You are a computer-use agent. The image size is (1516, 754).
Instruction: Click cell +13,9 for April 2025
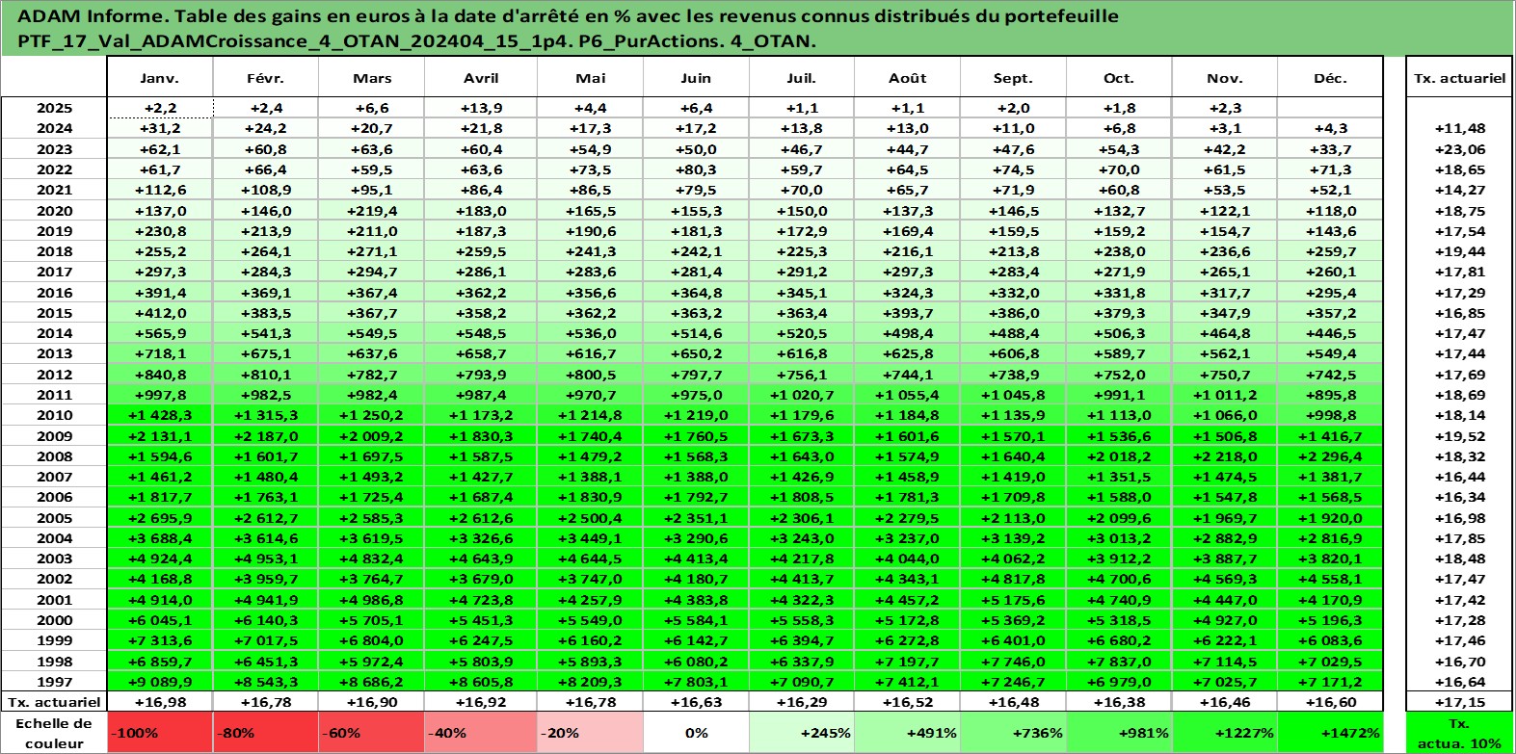[481, 108]
